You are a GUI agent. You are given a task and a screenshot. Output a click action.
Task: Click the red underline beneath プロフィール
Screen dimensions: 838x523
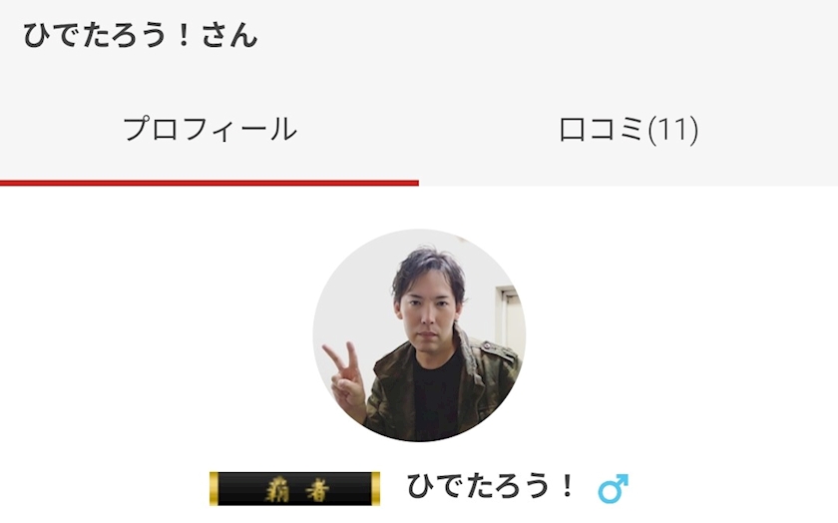(209, 183)
